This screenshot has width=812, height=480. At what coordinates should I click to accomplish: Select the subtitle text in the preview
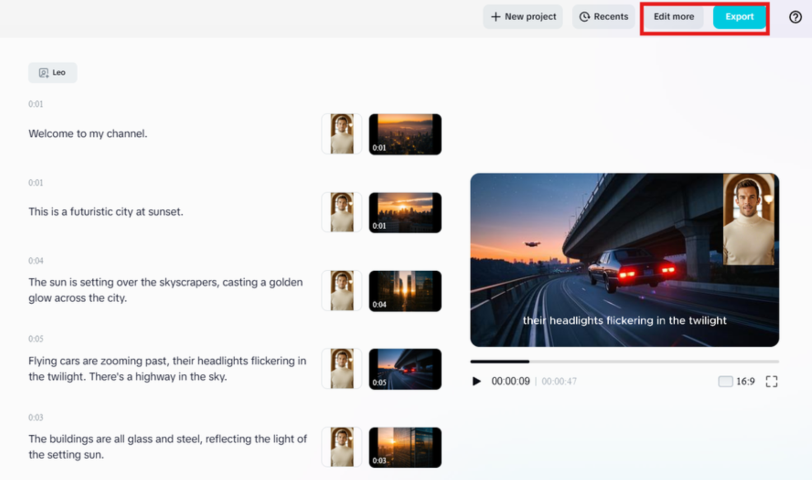625,321
